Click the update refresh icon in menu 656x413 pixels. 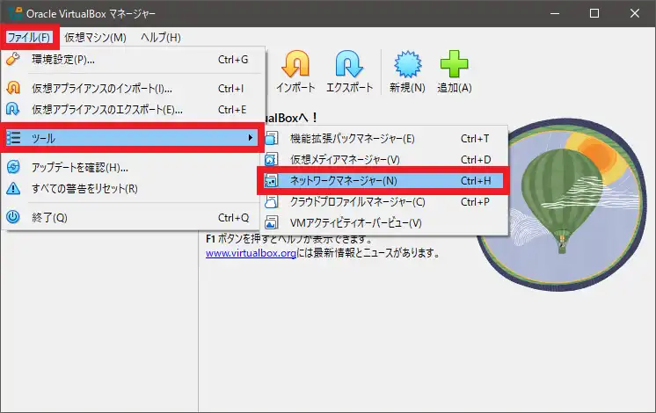(13, 167)
